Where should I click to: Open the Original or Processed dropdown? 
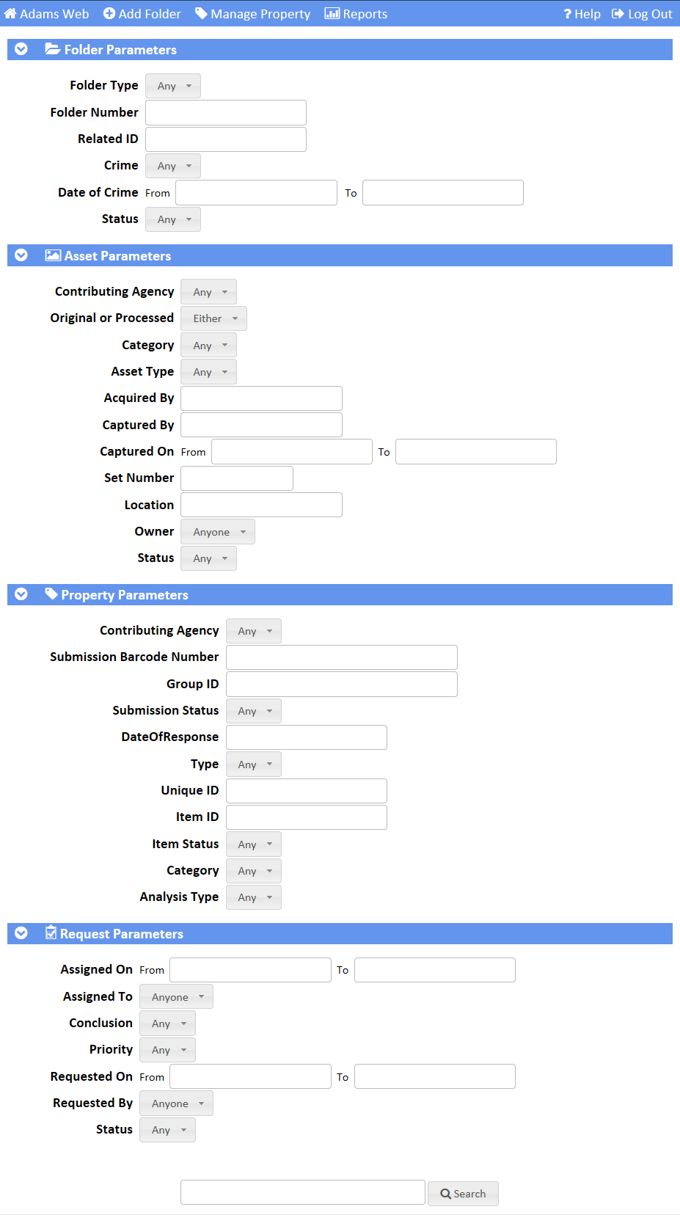pos(213,318)
